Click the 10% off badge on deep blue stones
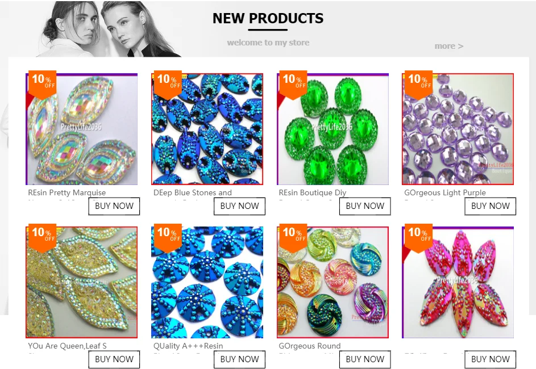This screenshot has height=369, width=536. [x=168, y=85]
